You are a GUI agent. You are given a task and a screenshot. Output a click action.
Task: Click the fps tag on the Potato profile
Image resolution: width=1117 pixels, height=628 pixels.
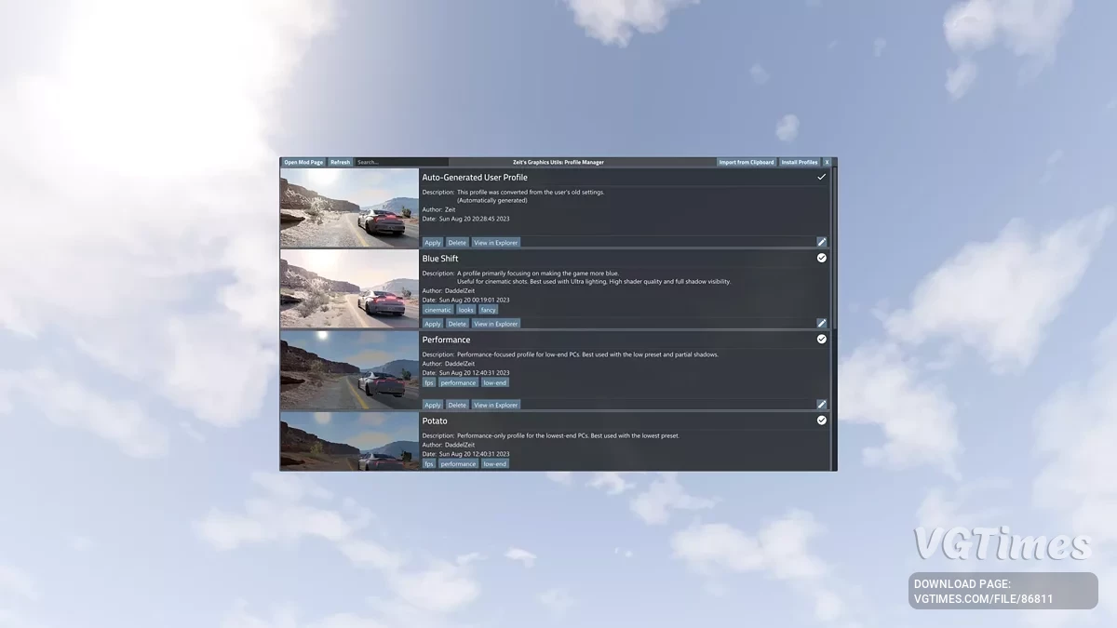(428, 462)
